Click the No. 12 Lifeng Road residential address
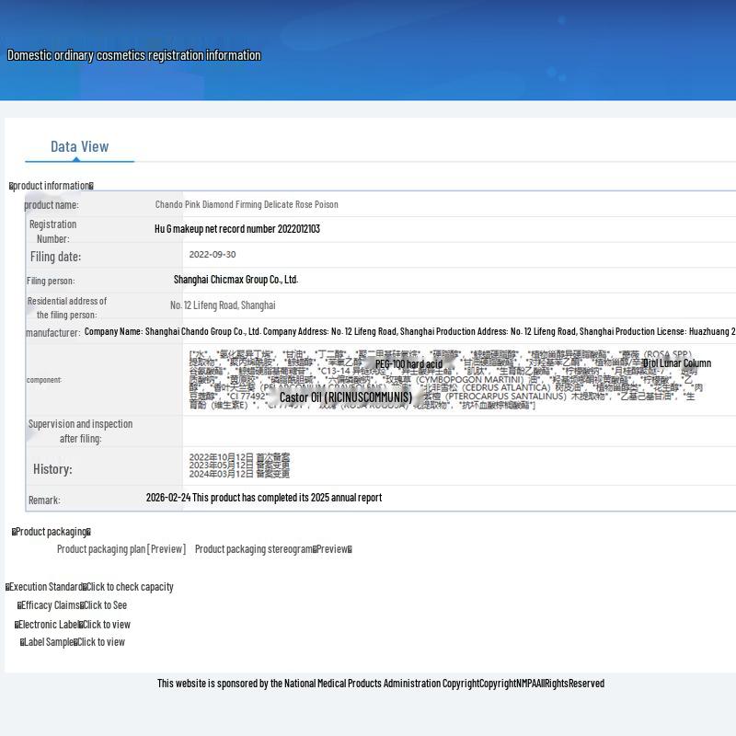 click(x=223, y=305)
